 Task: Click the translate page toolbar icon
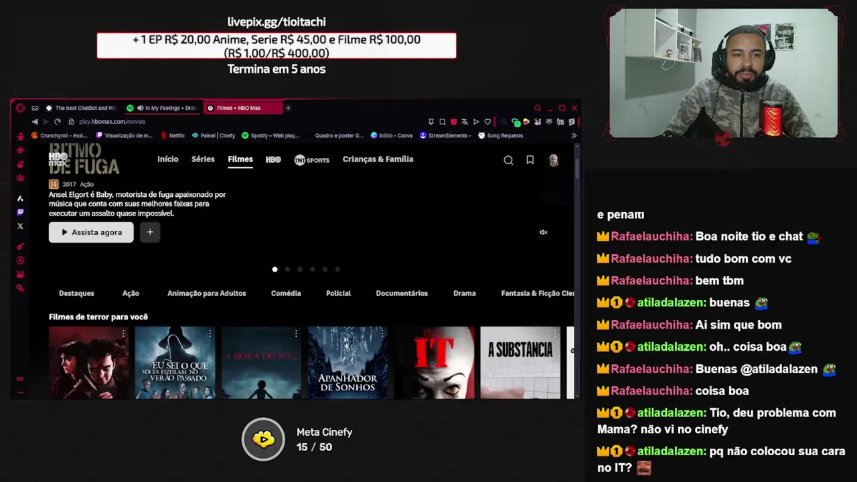(x=465, y=122)
